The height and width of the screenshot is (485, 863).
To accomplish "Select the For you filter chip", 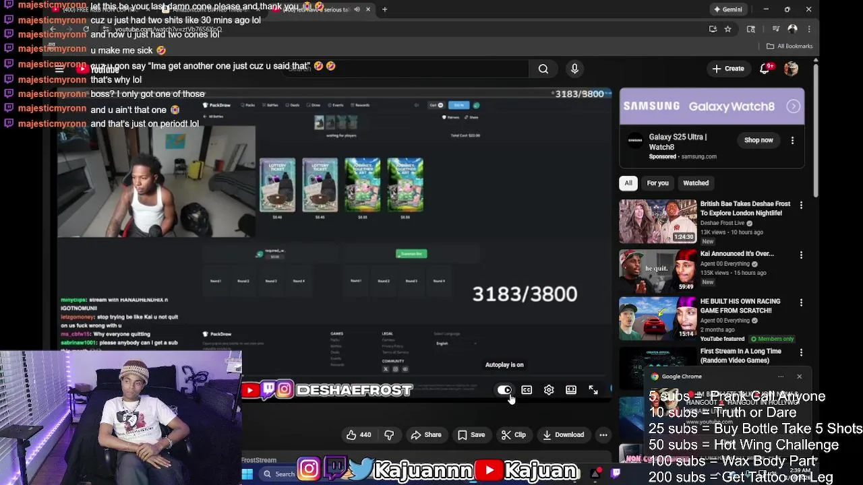I will [657, 183].
